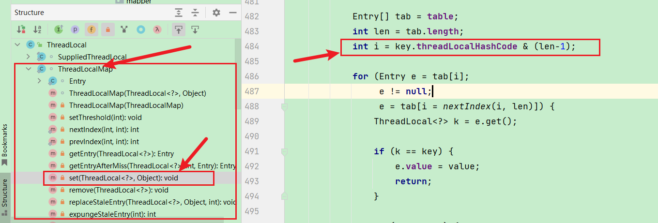Screen dimensions: 658x223
Task: Sort structure members by visibility
Action: (x=21, y=30)
